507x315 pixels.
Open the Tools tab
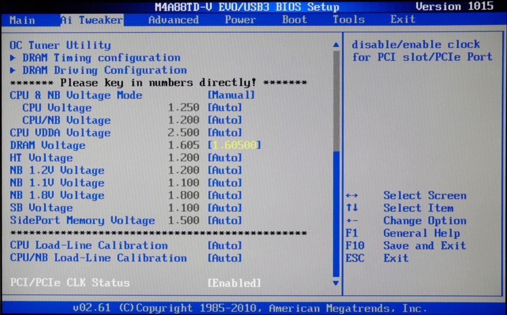[x=348, y=20]
